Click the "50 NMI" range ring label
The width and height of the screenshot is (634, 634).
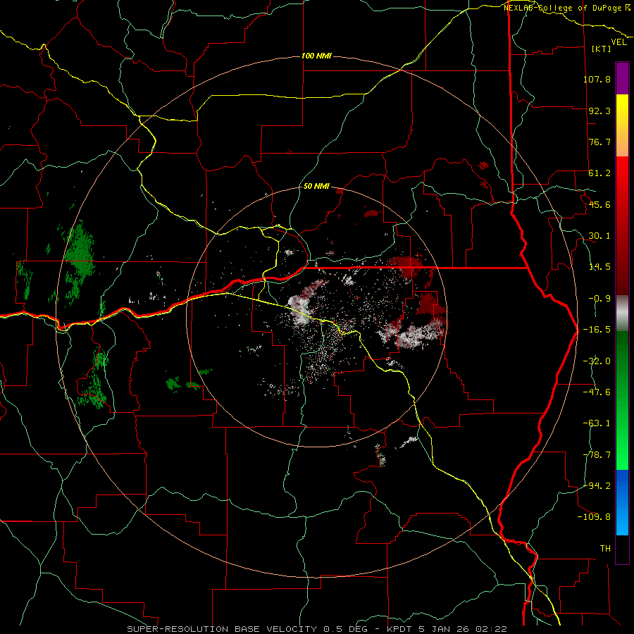click(316, 187)
